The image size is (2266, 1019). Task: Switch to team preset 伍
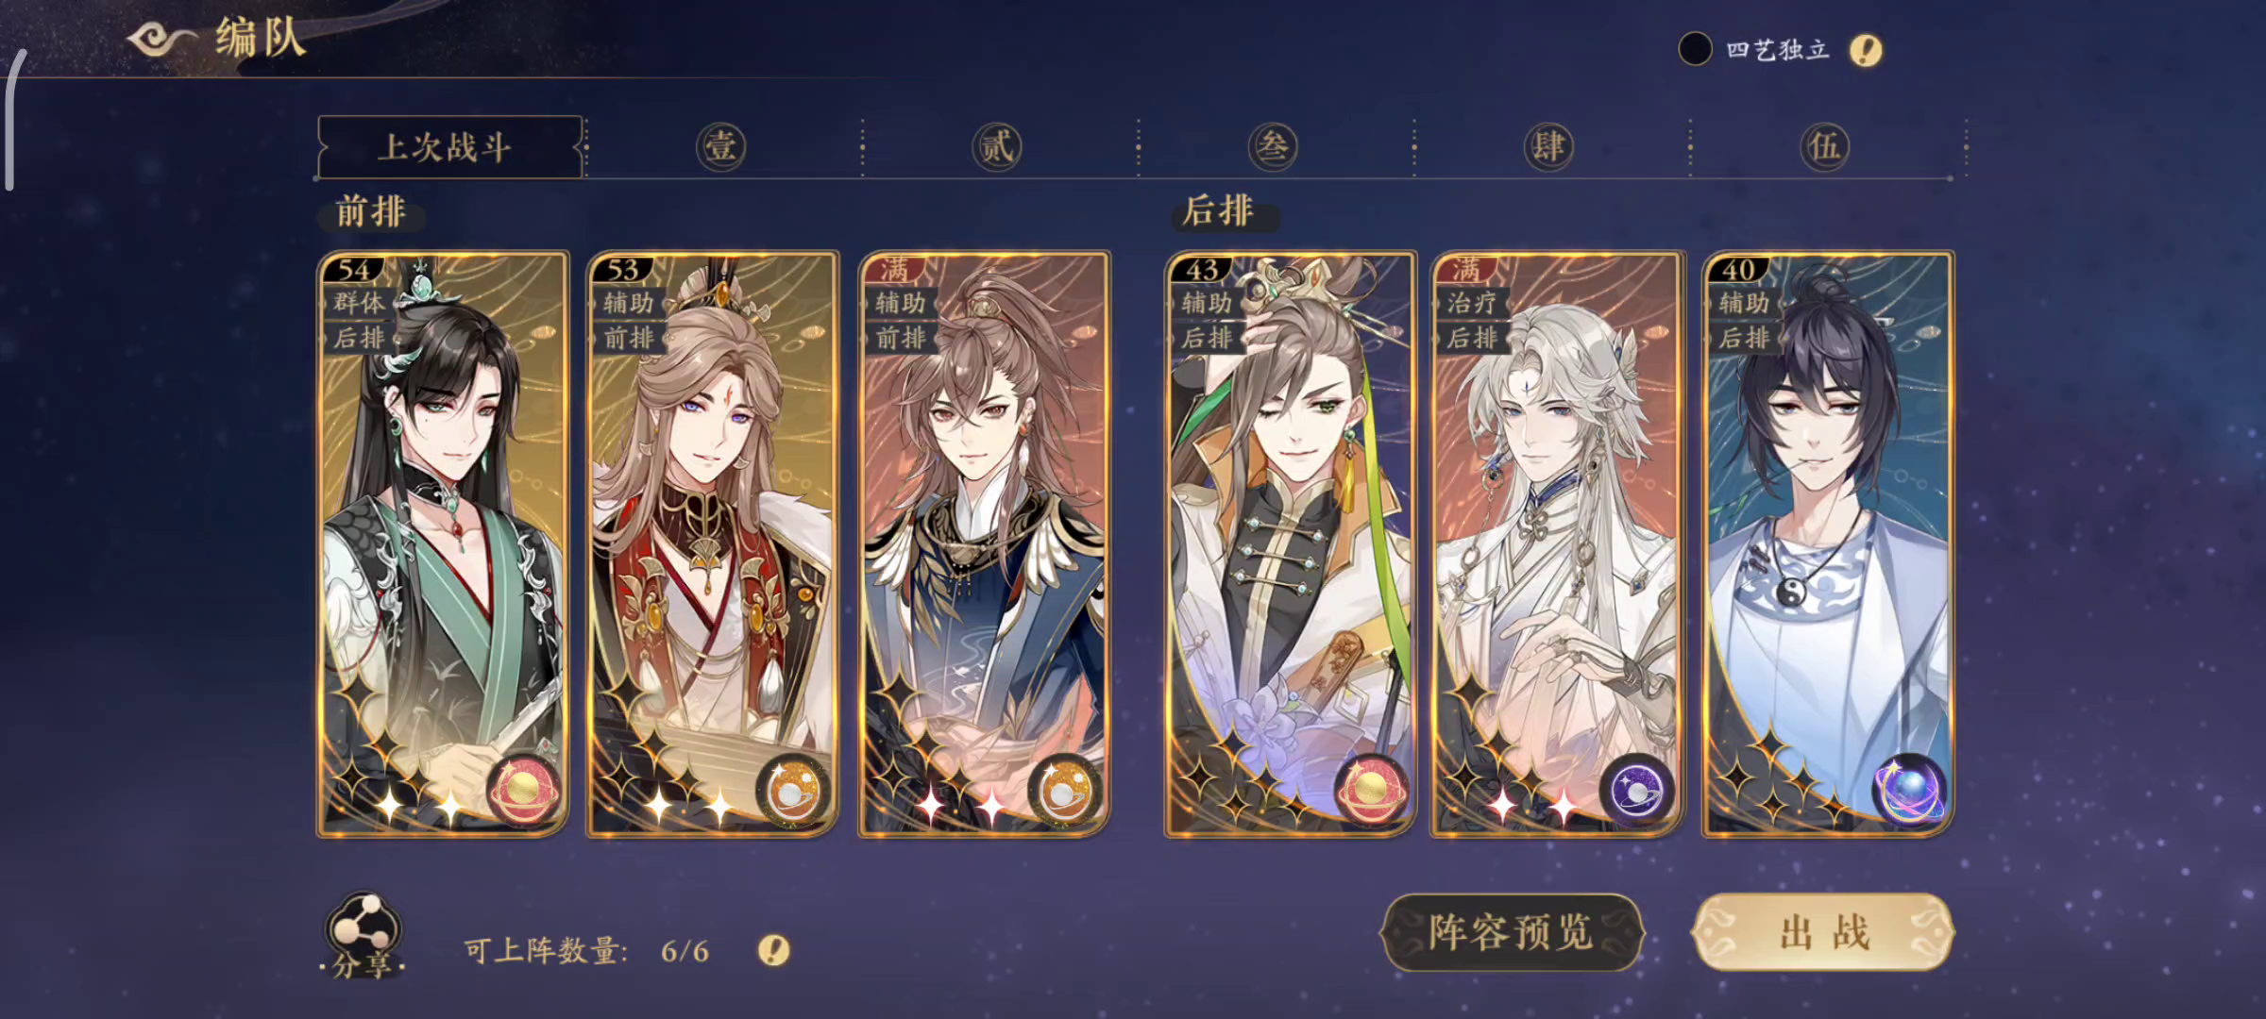click(x=1824, y=147)
